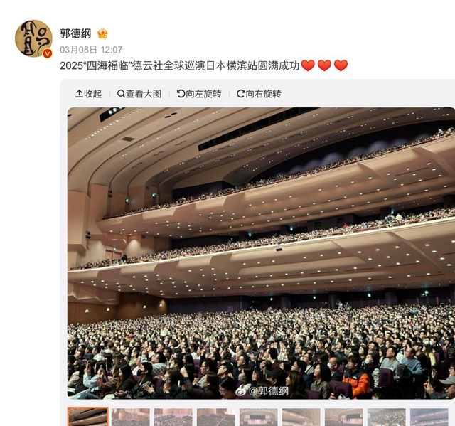Rotate the photo right with 向右旋转

(x=259, y=94)
